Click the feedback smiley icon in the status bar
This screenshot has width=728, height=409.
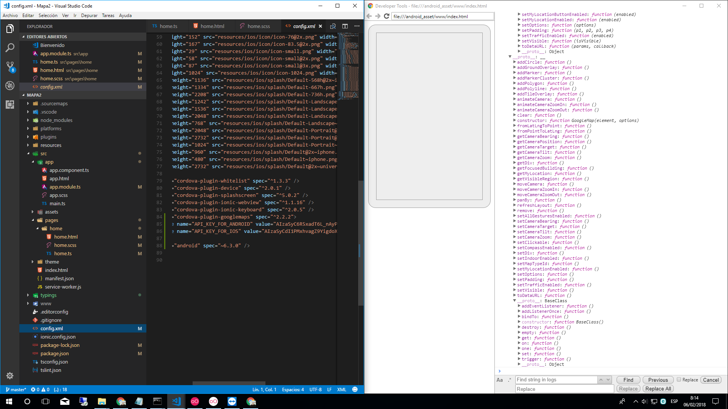click(x=355, y=389)
